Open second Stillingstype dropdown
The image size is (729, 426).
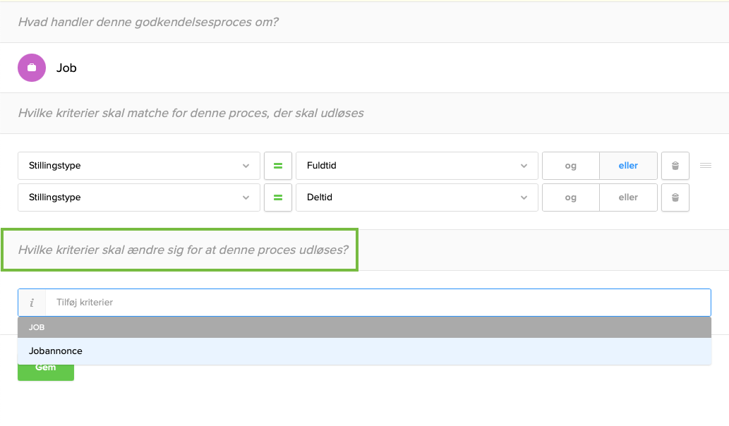(x=138, y=197)
